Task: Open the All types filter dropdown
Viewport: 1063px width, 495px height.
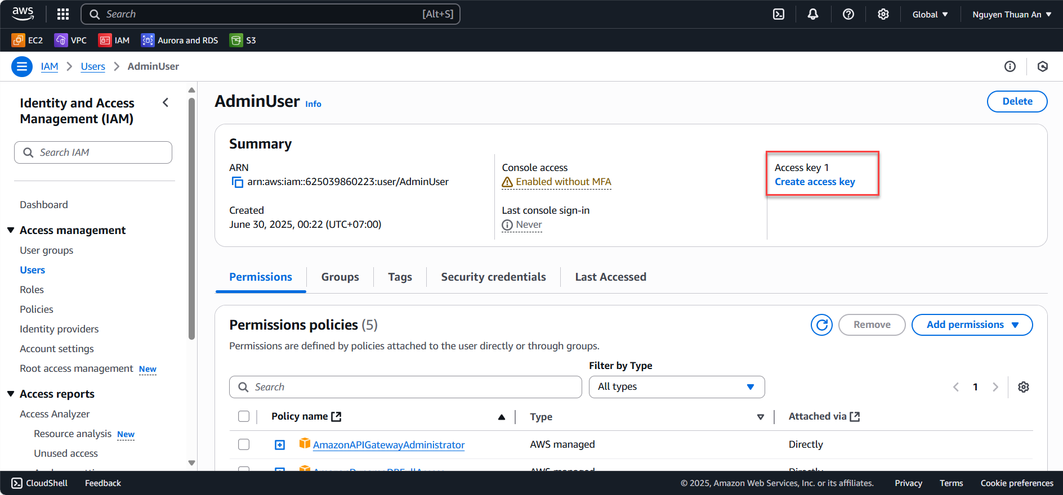Action: 677,387
